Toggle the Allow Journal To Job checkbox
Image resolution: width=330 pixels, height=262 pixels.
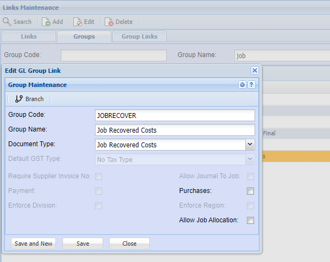point(250,176)
